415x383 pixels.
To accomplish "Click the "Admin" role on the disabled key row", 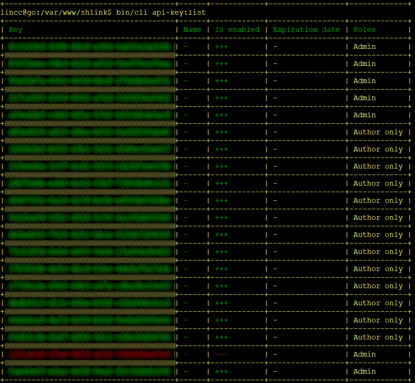I will click(364, 354).
